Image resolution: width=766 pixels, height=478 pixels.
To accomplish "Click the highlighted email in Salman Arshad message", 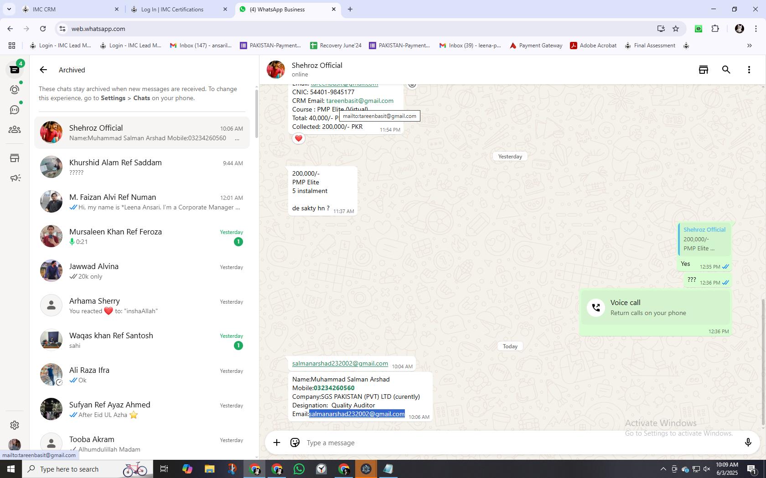I will tap(357, 414).
